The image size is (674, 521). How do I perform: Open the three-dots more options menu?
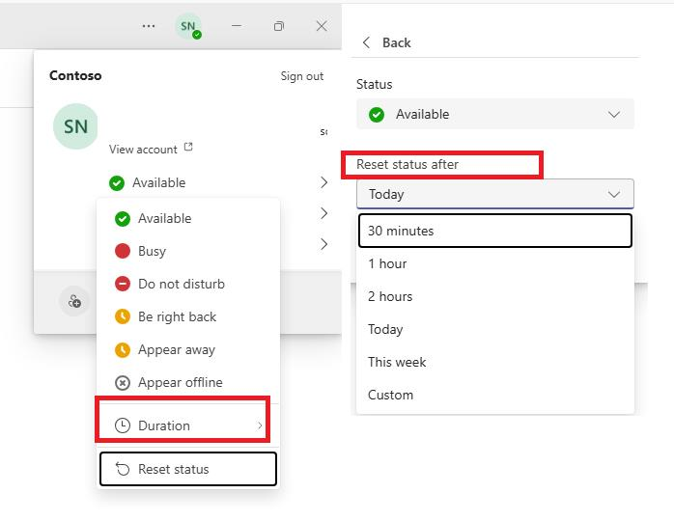click(149, 26)
